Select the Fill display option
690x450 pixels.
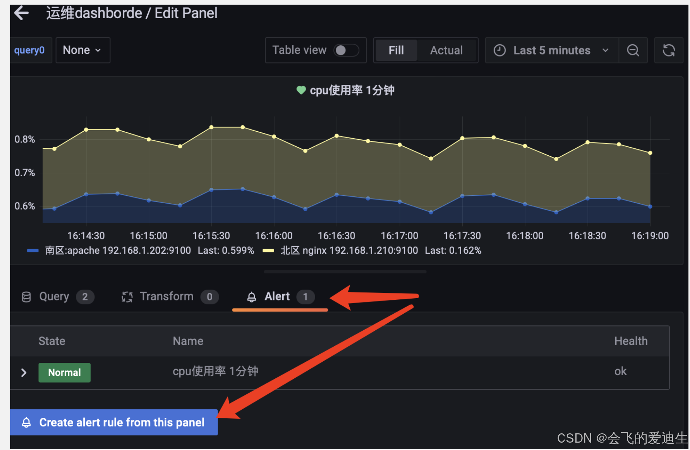point(396,50)
